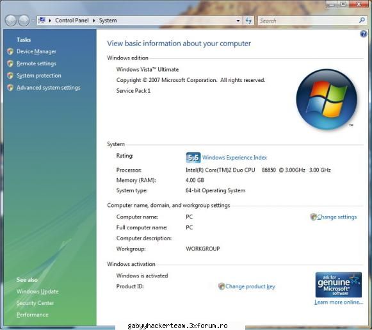Viewport: 372px width, 330px height.
Task: Open Help with the blue question mark
Action: (363, 34)
